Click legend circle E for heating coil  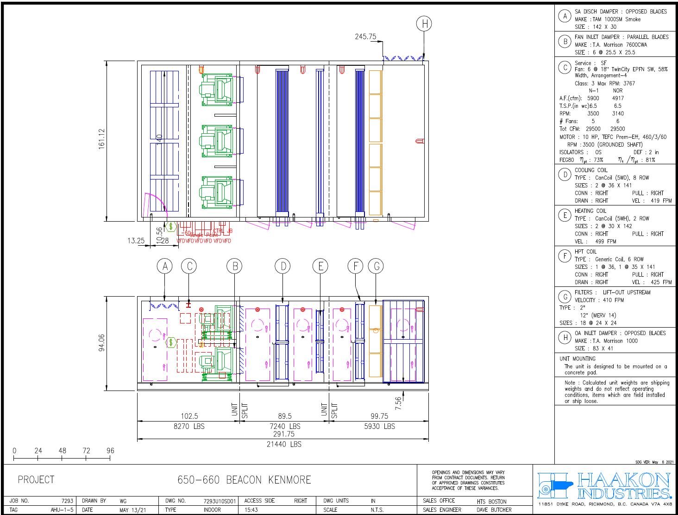565,215
